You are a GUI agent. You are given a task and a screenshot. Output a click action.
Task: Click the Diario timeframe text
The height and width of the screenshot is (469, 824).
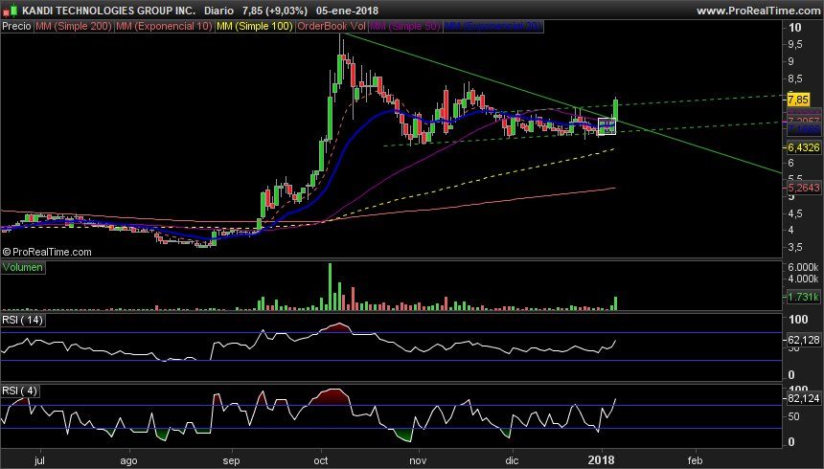pos(218,11)
